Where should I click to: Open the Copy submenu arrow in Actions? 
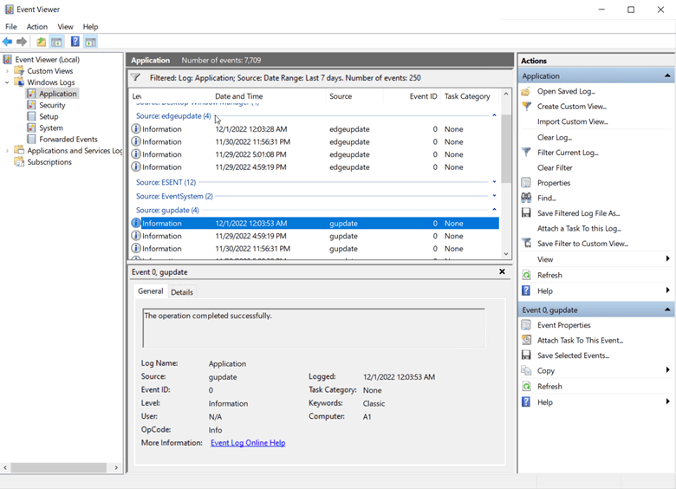tap(667, 370)
